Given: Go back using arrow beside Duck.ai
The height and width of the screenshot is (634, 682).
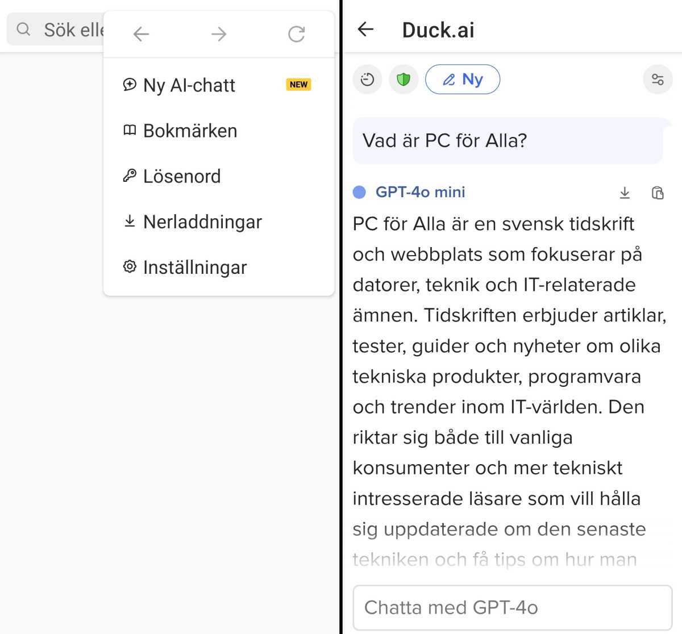Looking at the screenshot, I should (366, 30).
